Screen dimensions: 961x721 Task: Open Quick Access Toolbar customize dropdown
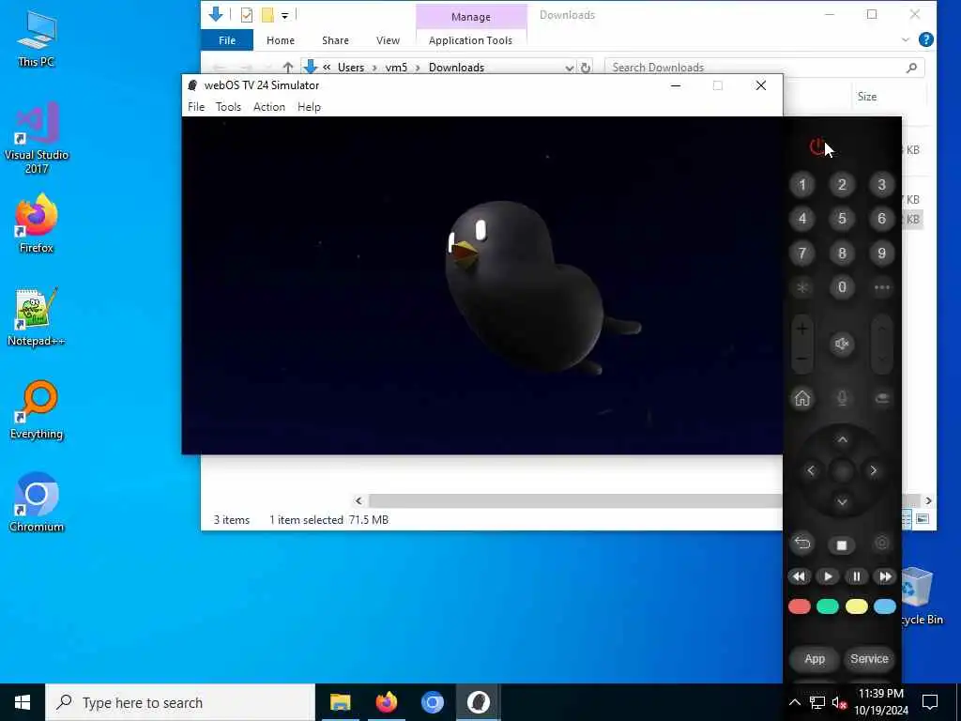click(285, 15)
